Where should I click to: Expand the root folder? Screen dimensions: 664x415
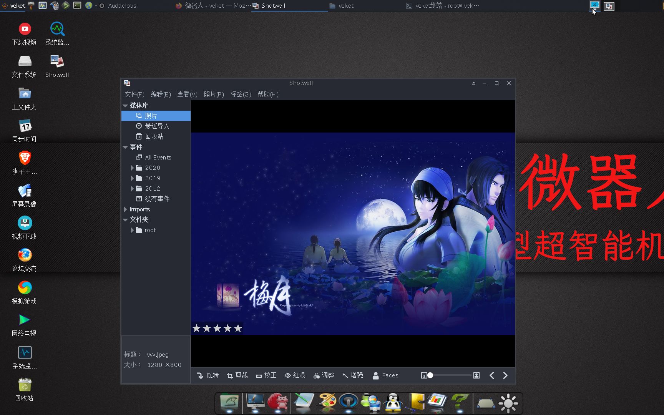point(132,230)
